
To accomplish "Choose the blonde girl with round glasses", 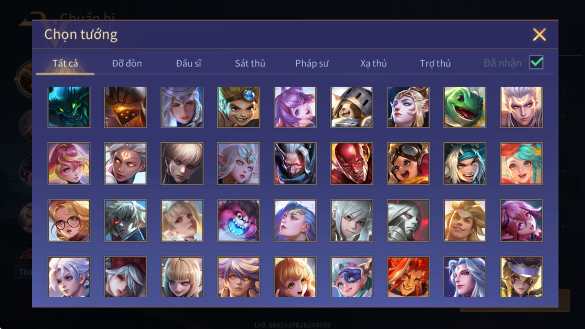I will (69, 221).
